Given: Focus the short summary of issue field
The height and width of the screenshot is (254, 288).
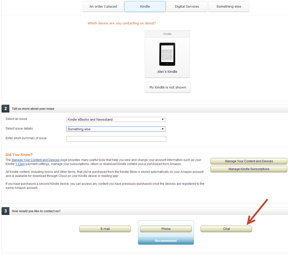Looking at the screenshot, I should (x=116, y=139).
